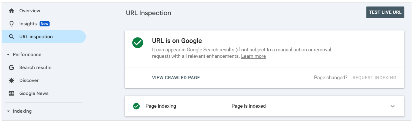This screenshot has width=413, height=123.
Task: Click the Insights lightbulb icon
Action: point(11,24)
